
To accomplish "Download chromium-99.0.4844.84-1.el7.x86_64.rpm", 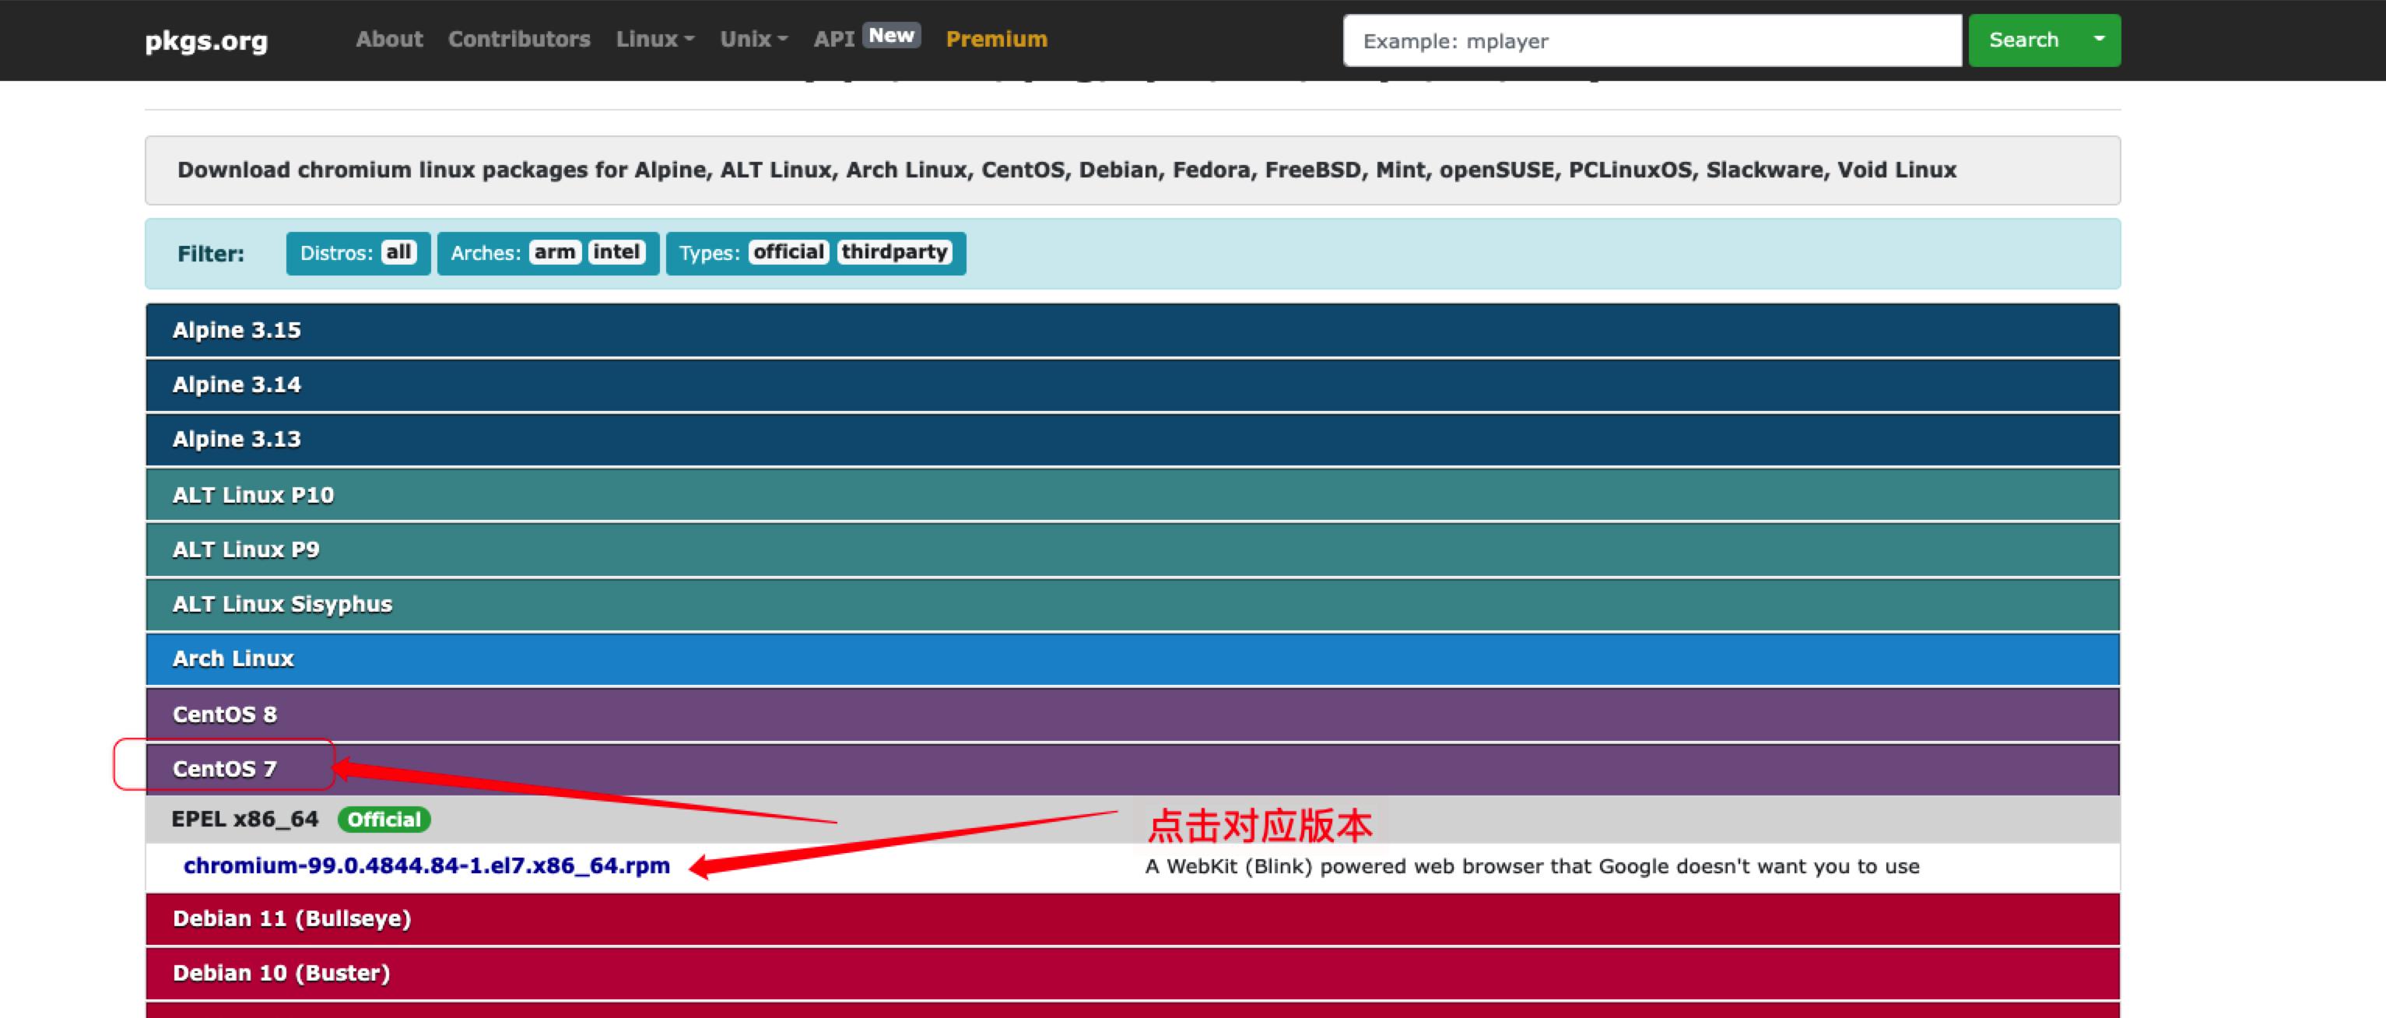I will click(425, 865).
